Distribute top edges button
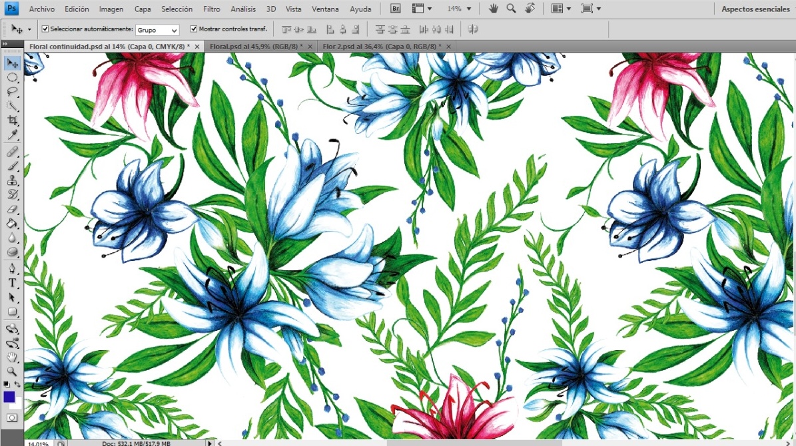This screenshot has width=796, height=446. click(x=380, y=29)
